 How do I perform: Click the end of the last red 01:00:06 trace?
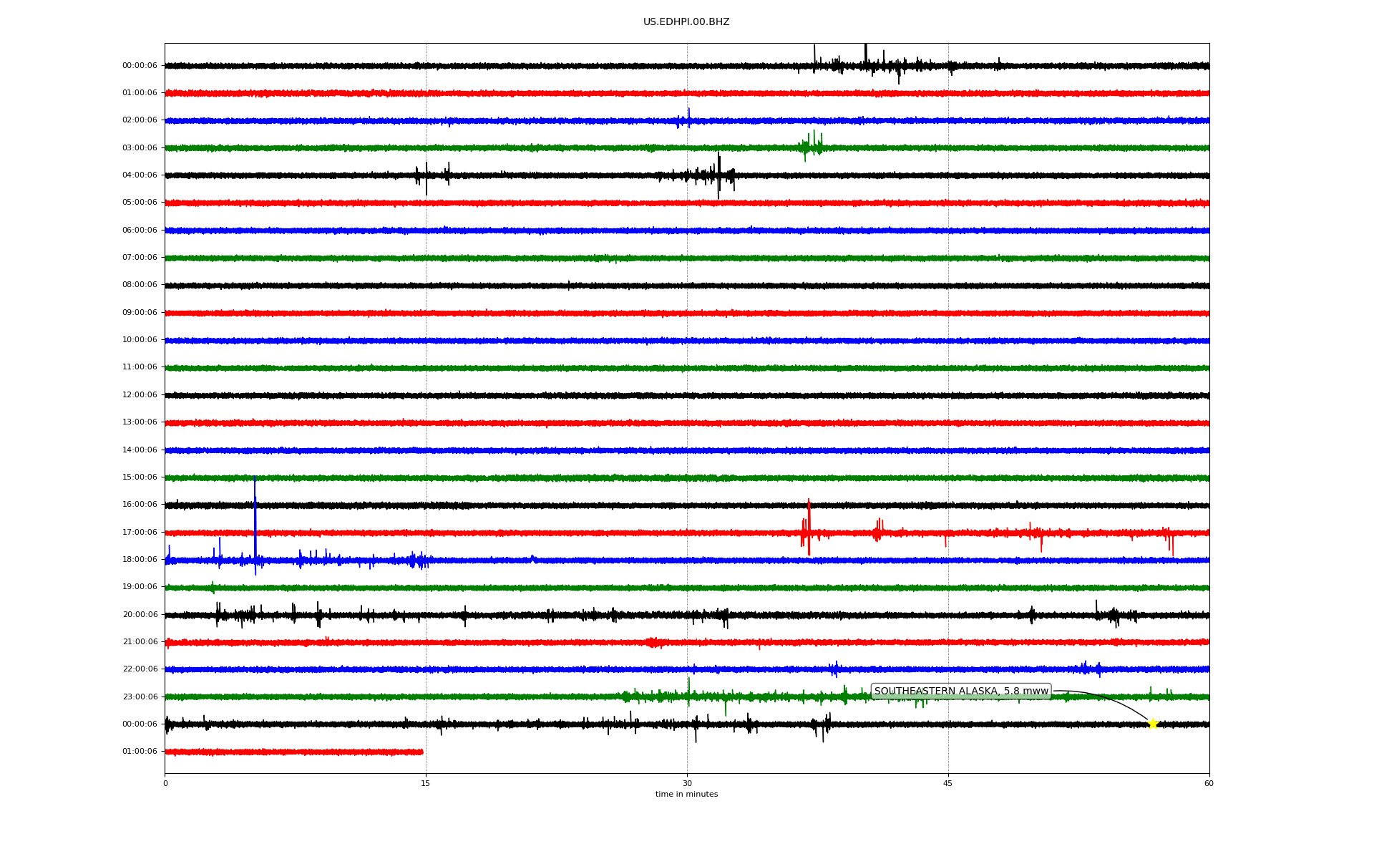[x=422, y=752]
